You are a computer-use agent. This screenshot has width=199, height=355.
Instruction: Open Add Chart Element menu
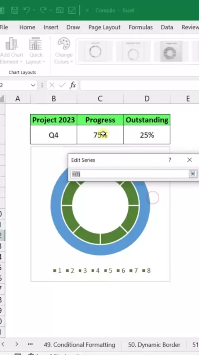[11, 51]
